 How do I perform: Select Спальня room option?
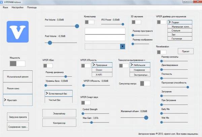point(180,30)
